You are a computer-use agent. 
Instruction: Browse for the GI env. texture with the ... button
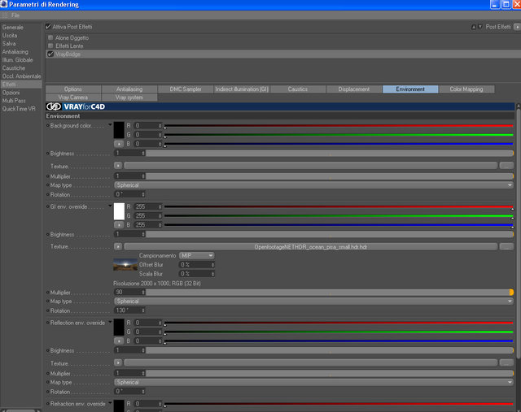tap(506, 246)
